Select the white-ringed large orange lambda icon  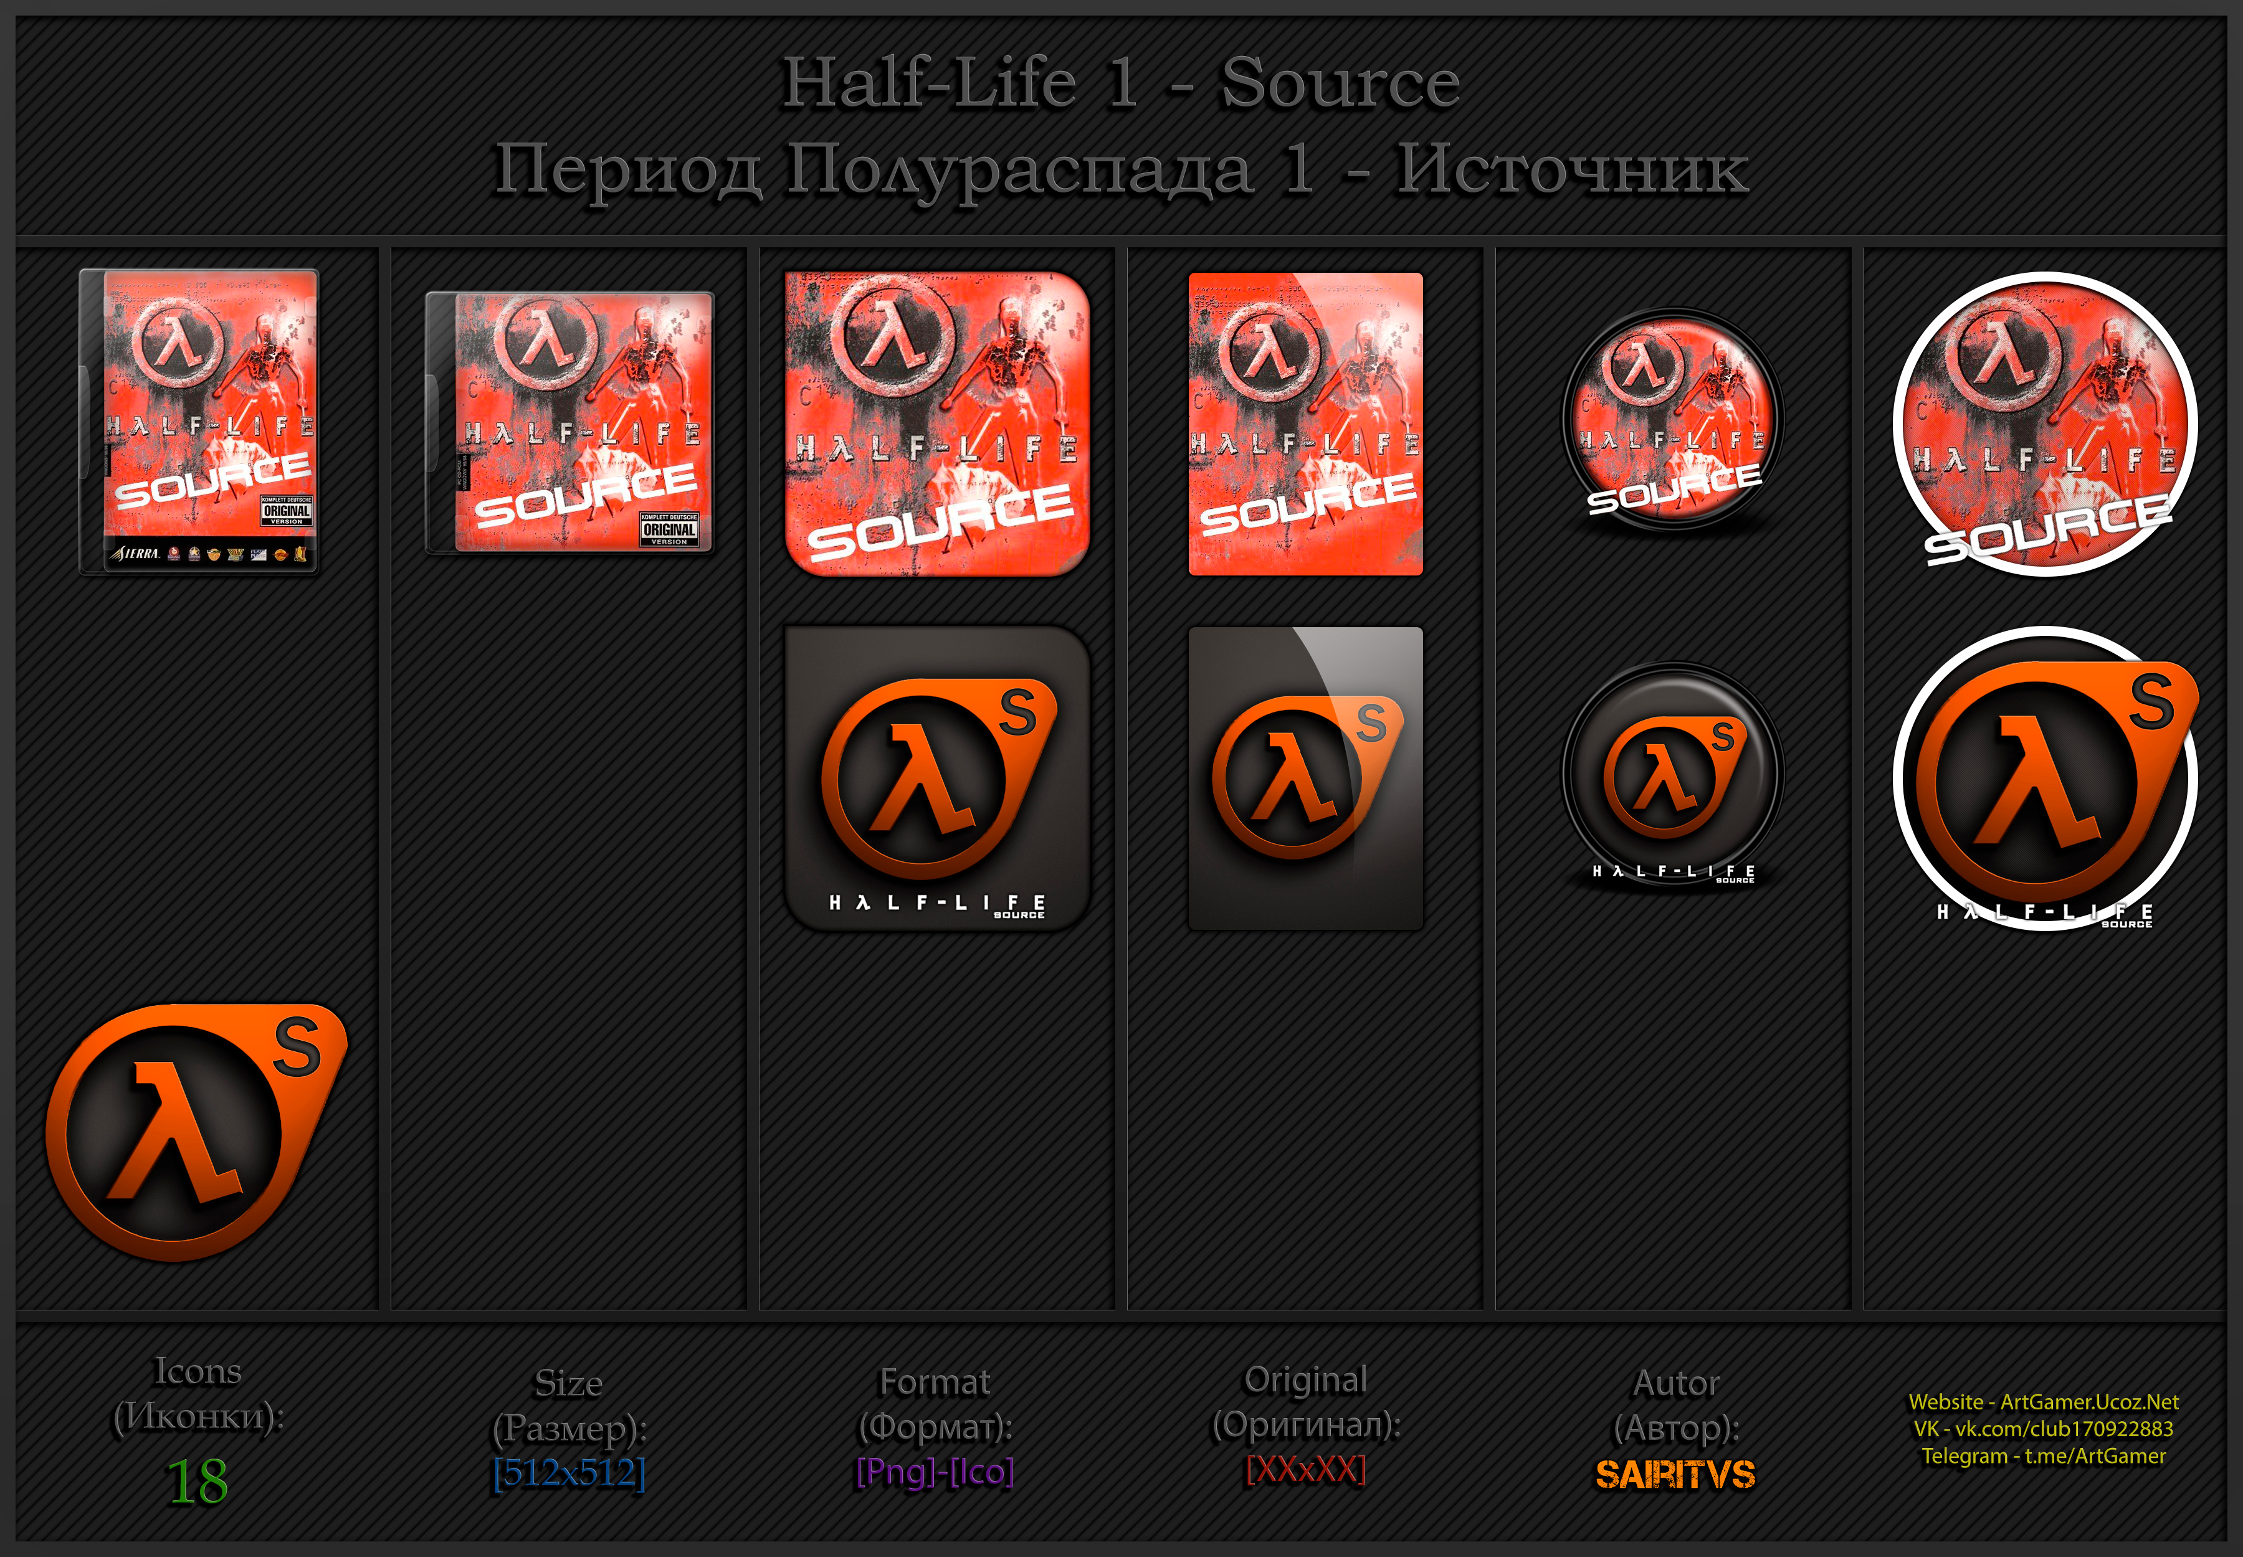point(2045,778)
